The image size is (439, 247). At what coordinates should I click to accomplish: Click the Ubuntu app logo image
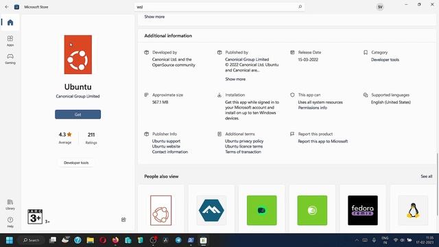[x=78, y=55]
